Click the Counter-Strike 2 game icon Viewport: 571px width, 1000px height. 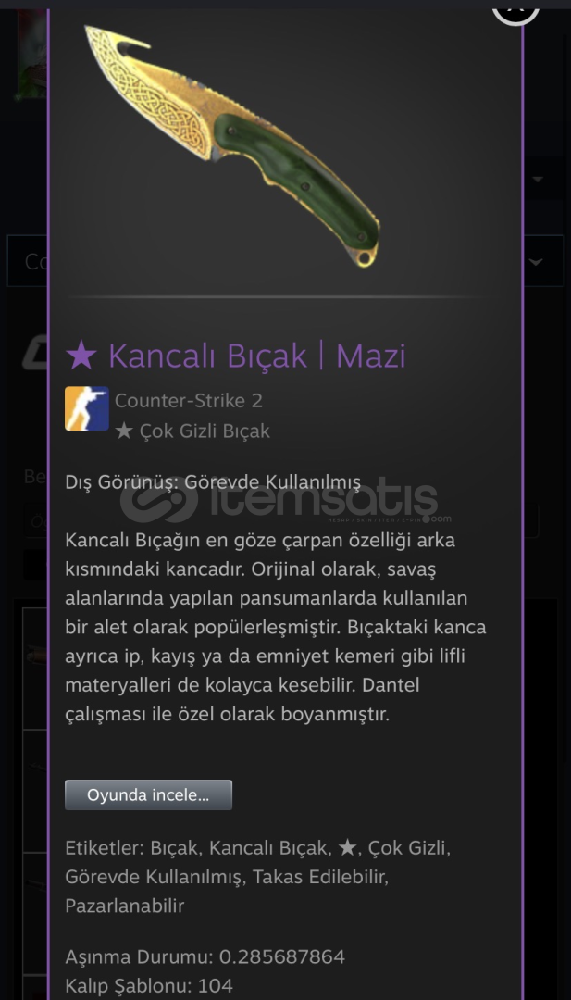87,409
